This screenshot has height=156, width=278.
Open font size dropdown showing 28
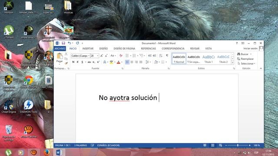97,56
